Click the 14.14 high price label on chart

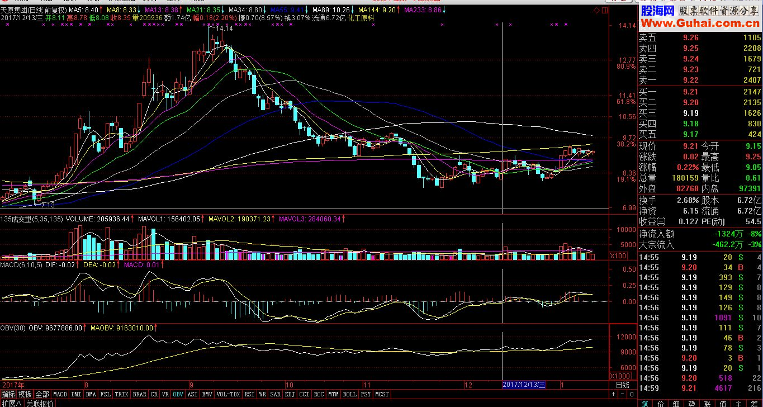click(225, 28)
